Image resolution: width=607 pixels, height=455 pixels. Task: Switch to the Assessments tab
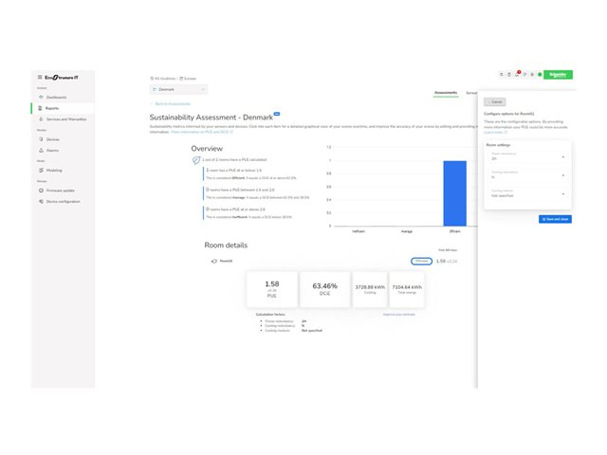(446, 93)
